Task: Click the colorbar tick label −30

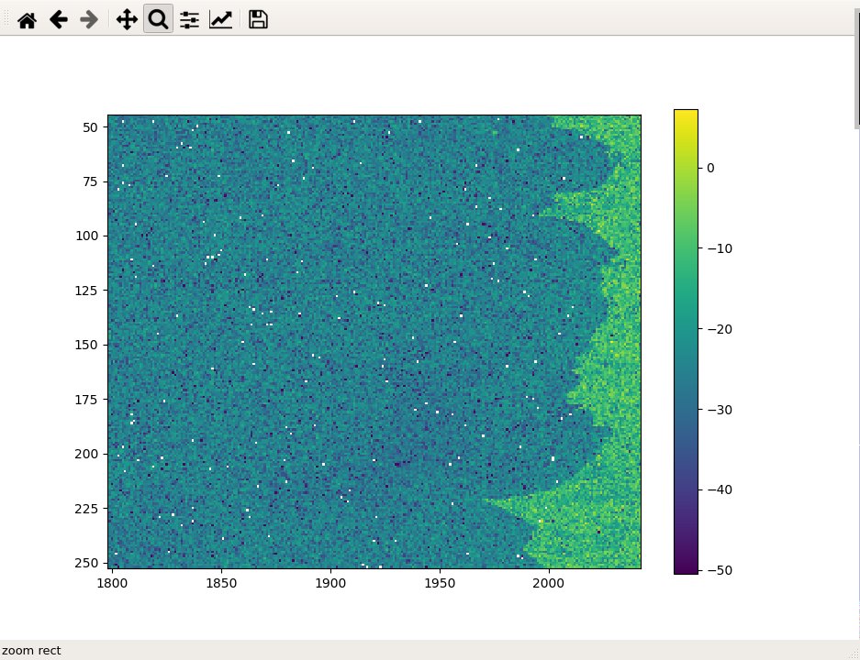Action: [x=720, y=410]
